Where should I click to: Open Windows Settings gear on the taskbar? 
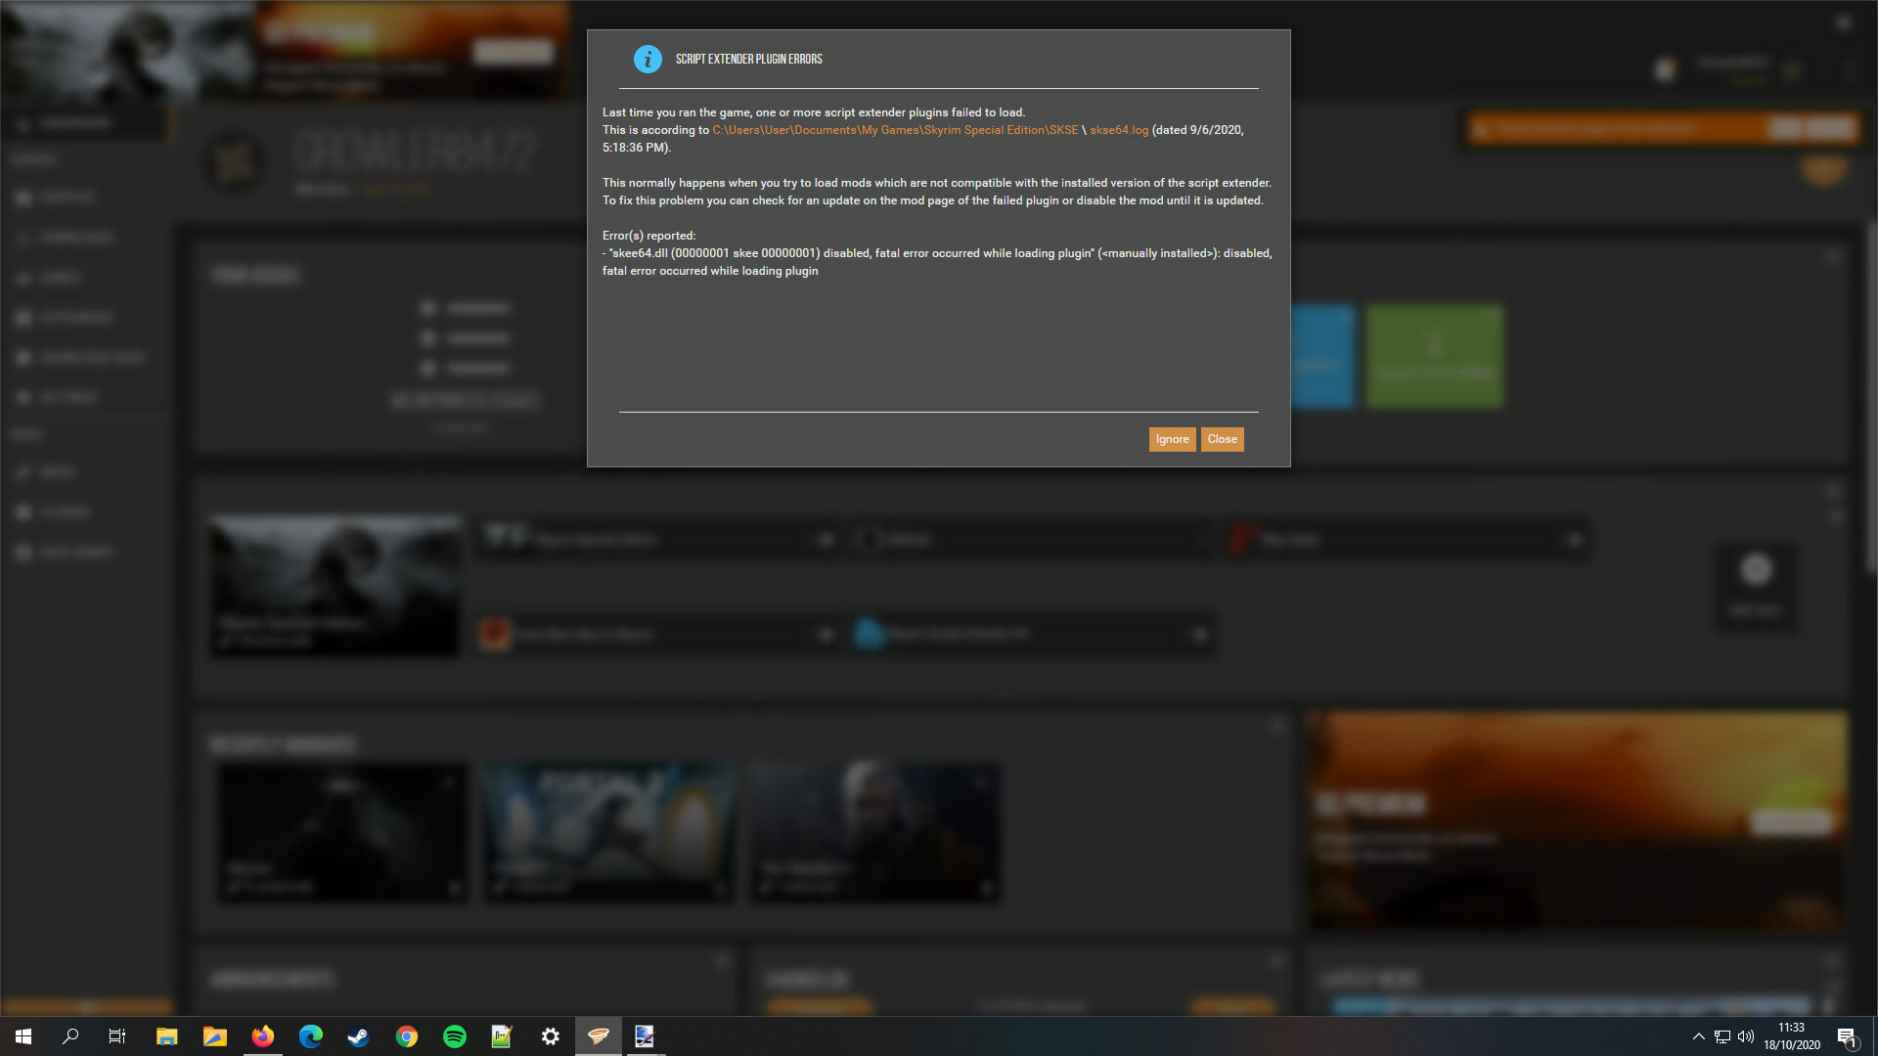[550, 1036]
